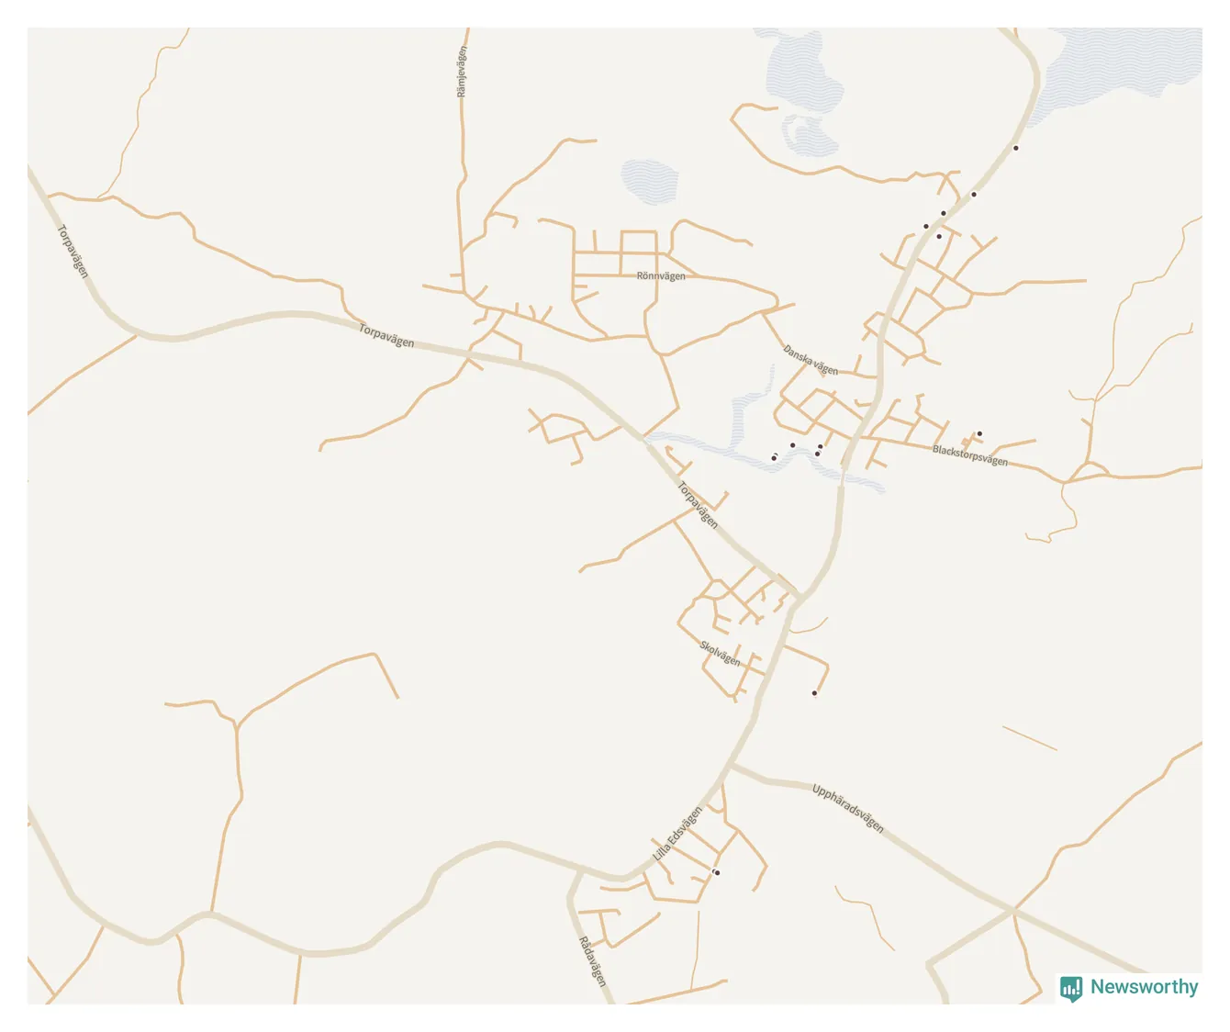Click the Torpavägen label near the river
The height and width of the screenshot is (1032, 1230).
point(698,505)
